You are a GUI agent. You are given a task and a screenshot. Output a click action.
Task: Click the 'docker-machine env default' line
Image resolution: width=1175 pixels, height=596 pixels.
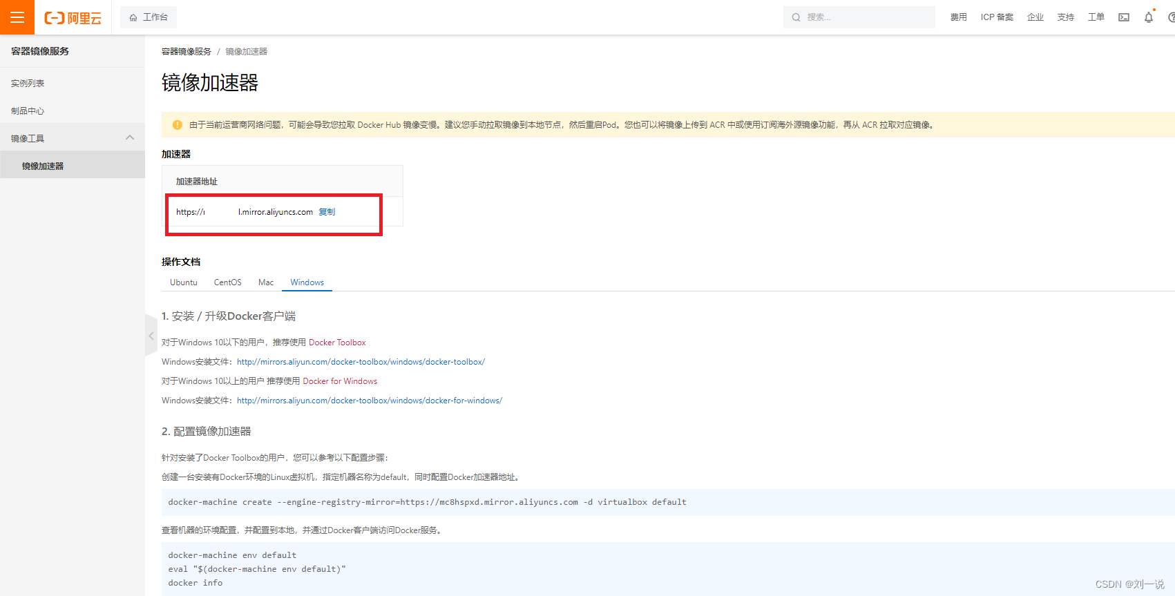(232, 555)
